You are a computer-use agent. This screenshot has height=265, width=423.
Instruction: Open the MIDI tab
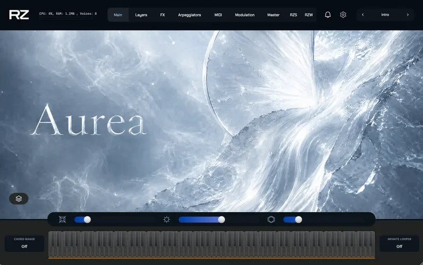(218, 15)
